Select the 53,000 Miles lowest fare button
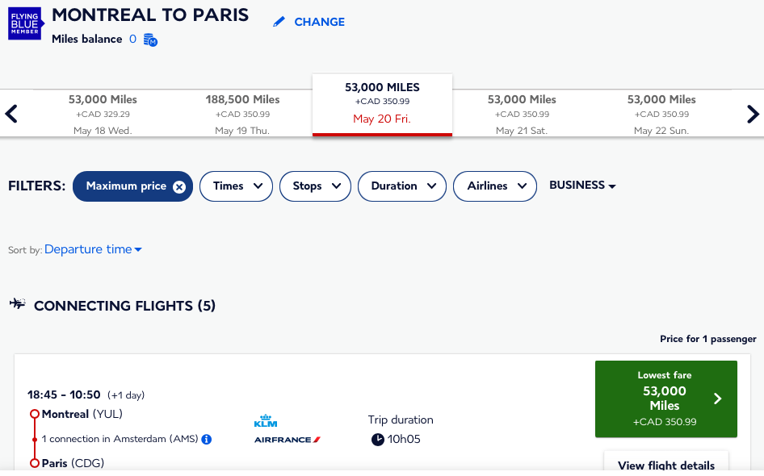 click(665, 399)
